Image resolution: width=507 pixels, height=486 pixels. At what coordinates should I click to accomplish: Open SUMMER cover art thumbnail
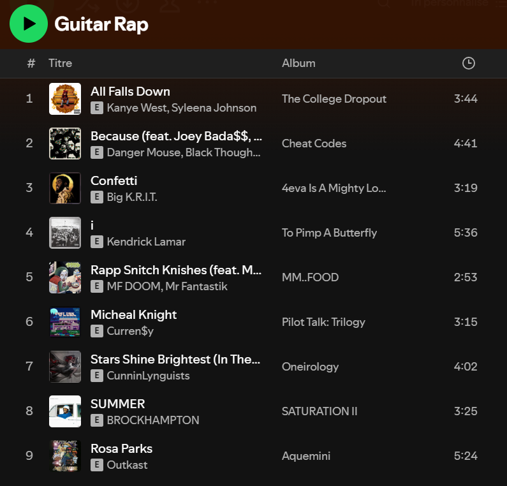(x=65, y=411)
